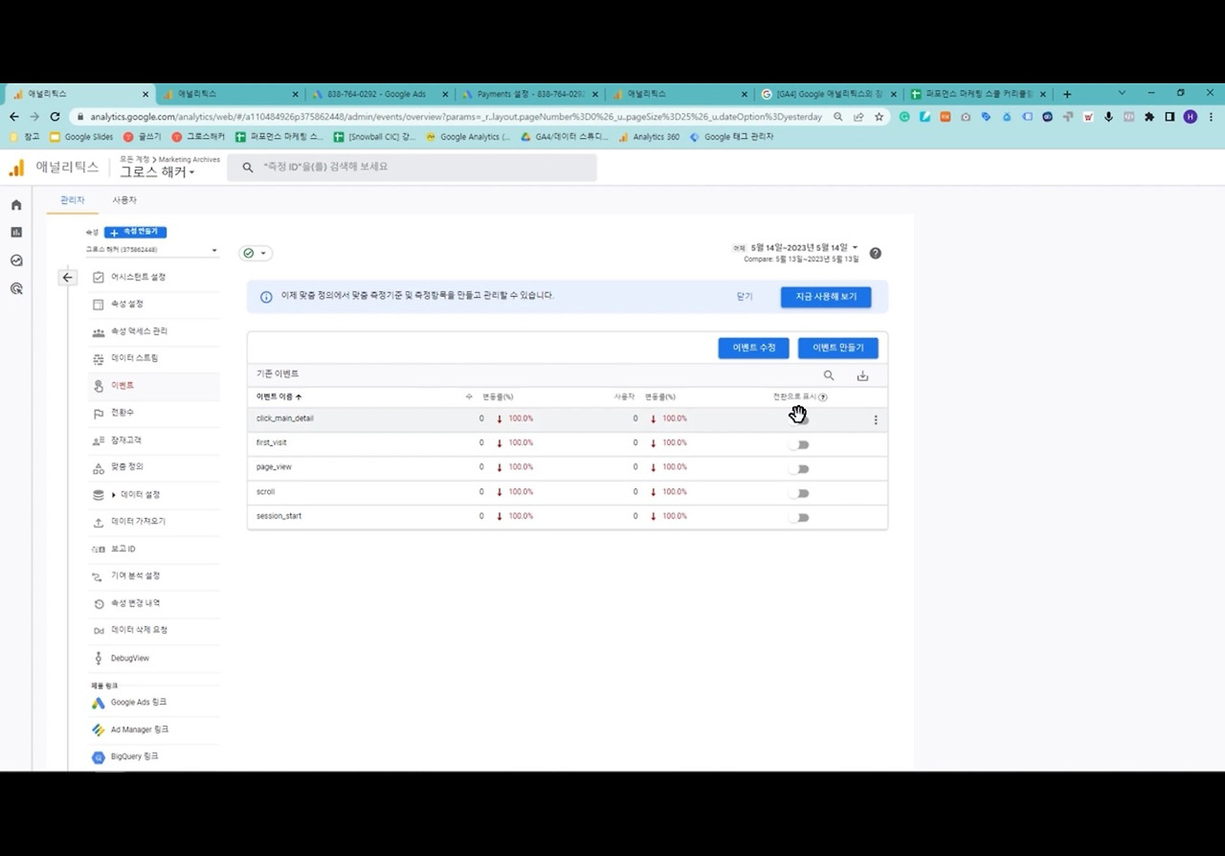Click the 속성 만들기 button
Screen dimensions: 1225x856
pos(136,232)
